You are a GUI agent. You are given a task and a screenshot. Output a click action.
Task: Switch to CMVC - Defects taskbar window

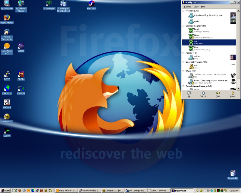click(159, 191)
